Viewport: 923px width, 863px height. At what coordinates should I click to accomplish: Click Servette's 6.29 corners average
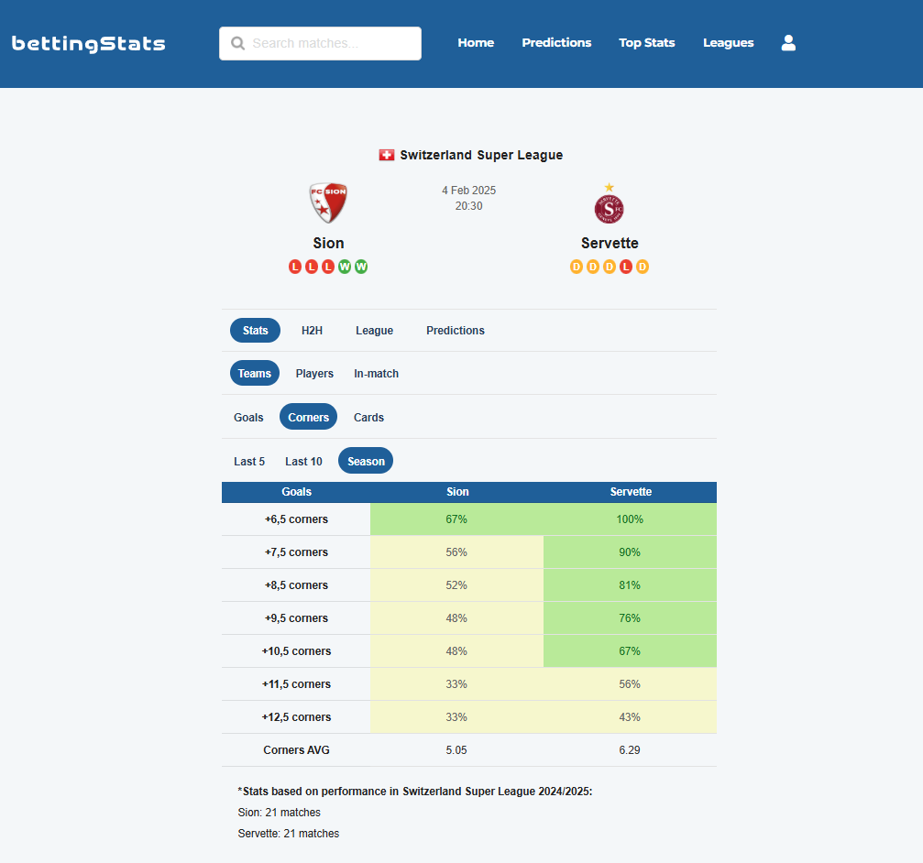[630, 750]
